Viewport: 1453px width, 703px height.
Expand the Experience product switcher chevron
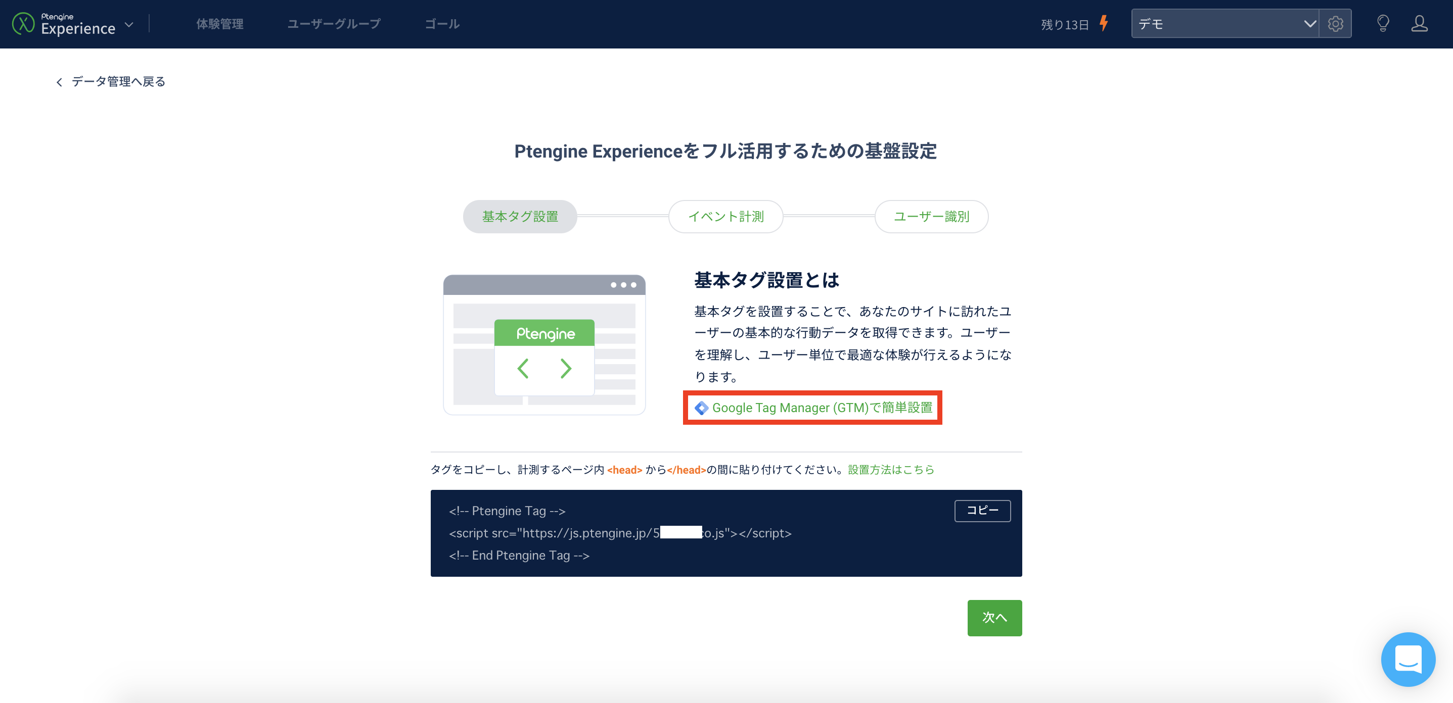(x=129, y=25)
